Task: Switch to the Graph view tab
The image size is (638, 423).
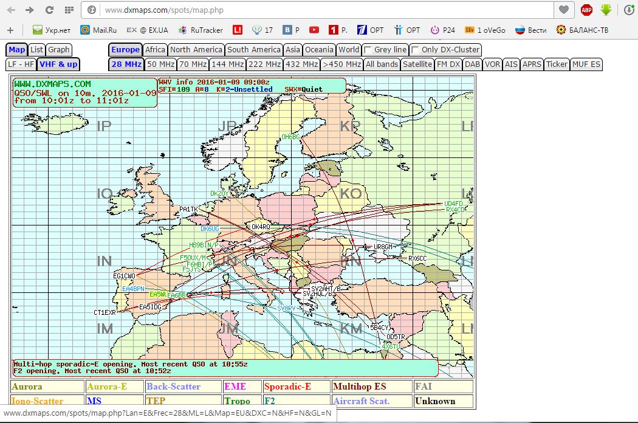Action: pos(59,50)
